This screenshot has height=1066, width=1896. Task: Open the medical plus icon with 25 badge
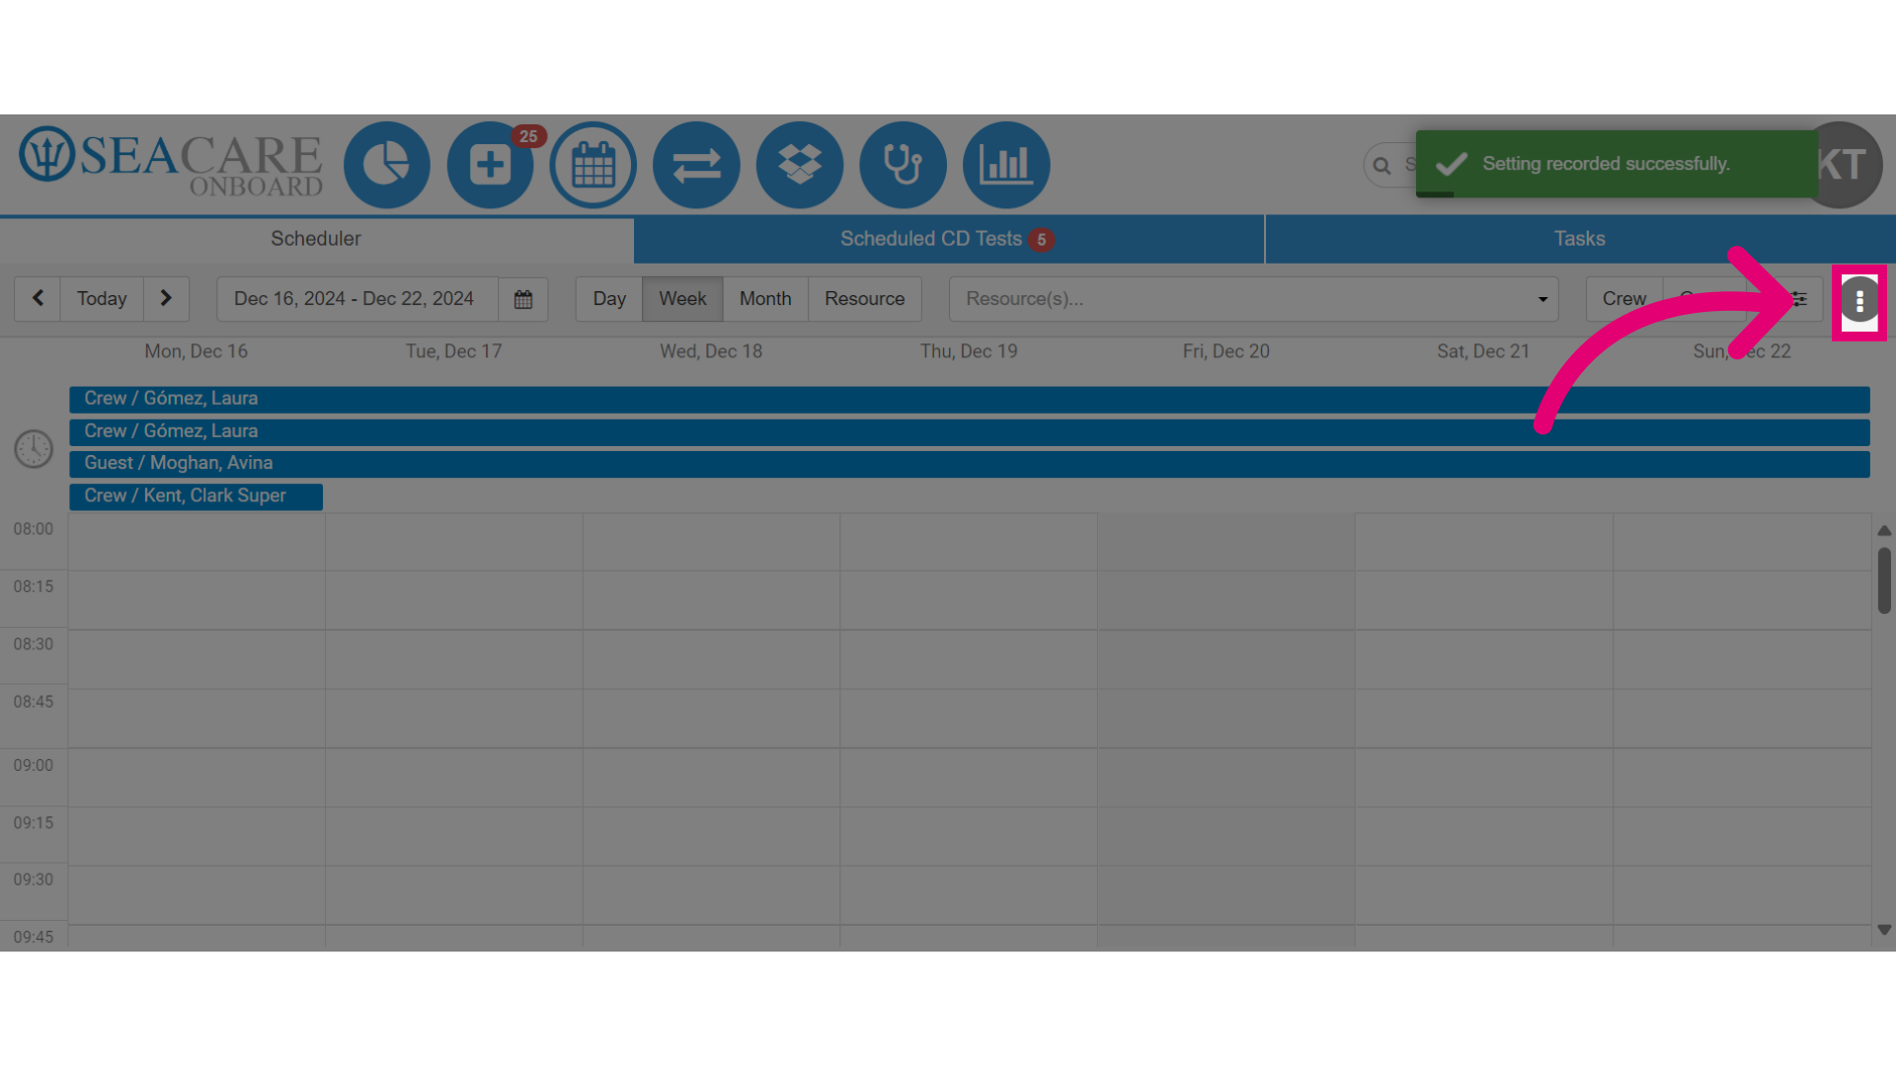tap(490, 165)
